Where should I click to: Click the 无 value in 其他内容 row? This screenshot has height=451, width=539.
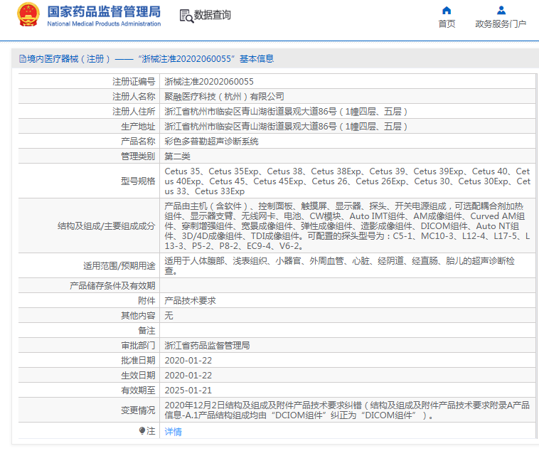[x=169, y=315]
